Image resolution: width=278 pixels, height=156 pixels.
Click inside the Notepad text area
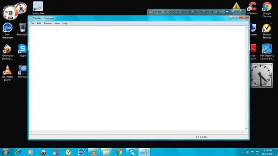[137, 78]
